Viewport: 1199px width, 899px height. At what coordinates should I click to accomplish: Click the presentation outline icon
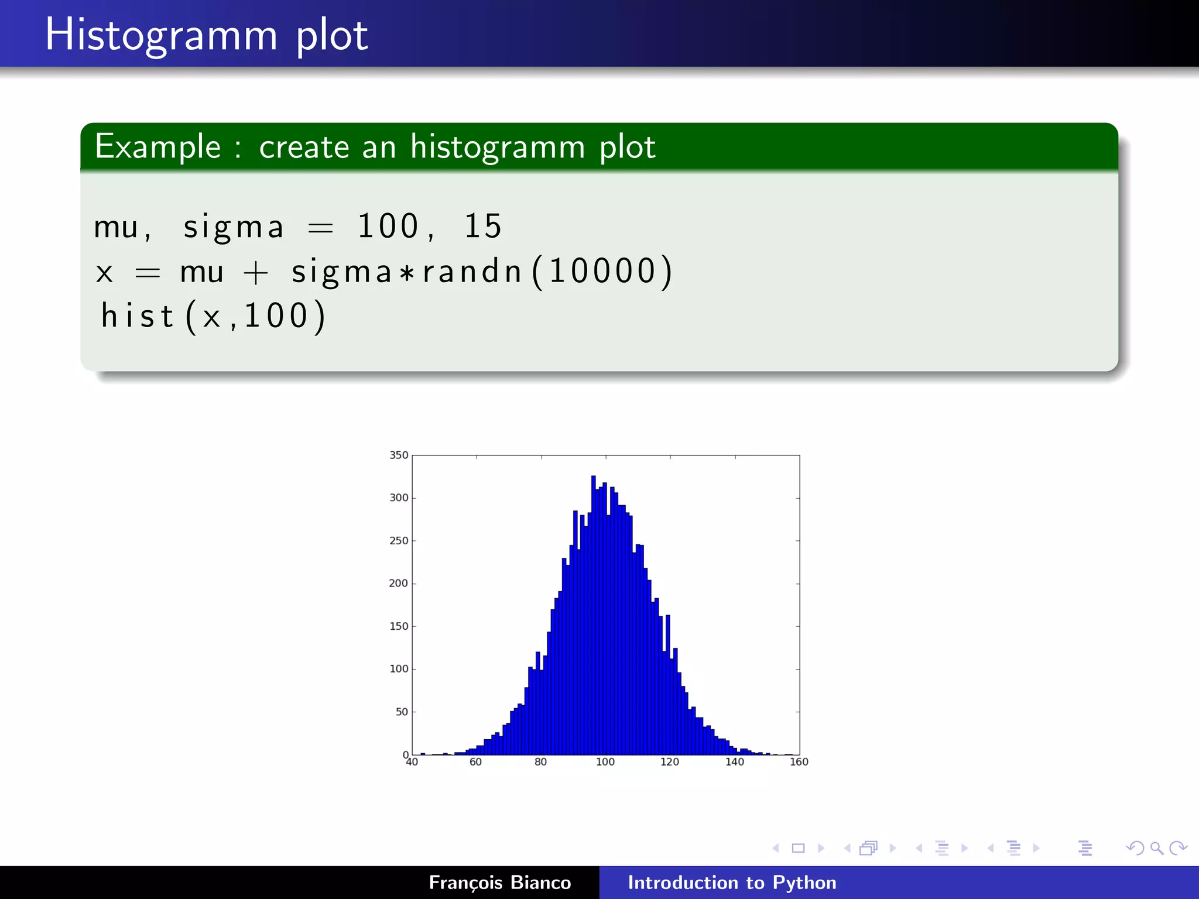click(1085, 848)
